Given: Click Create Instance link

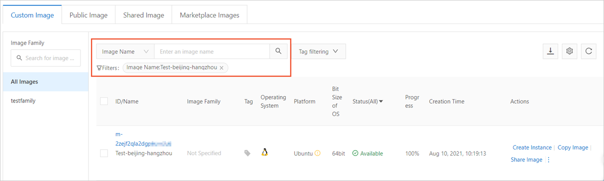Looking at the screenshot, I should (532, 147).
